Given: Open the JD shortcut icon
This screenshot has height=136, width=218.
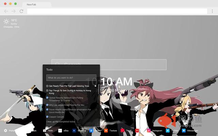Looking at the screenshot, I should [x=137, y=131].
